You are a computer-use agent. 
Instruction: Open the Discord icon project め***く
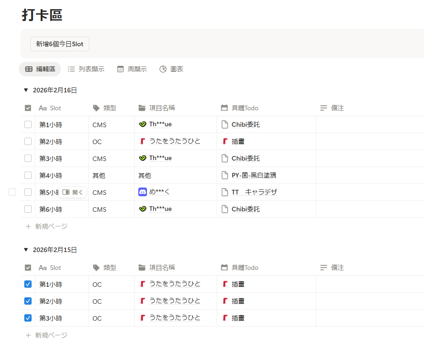[159, 192]
